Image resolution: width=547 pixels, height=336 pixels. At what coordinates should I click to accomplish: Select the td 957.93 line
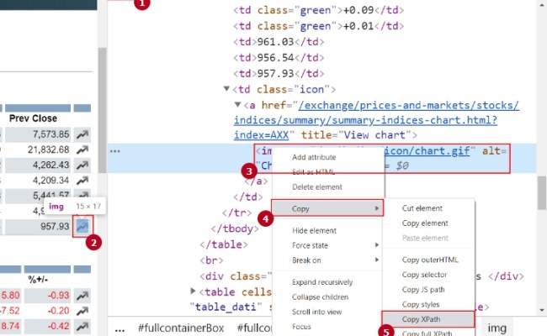279,73
